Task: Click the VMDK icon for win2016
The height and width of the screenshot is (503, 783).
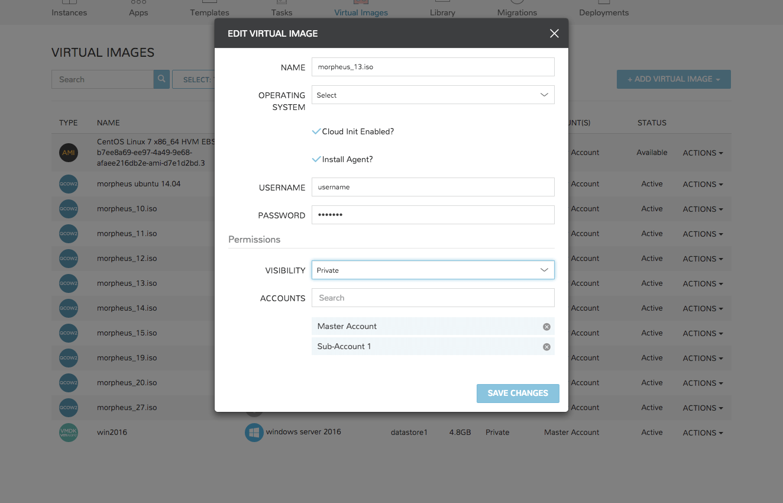Action: point(69,433)
